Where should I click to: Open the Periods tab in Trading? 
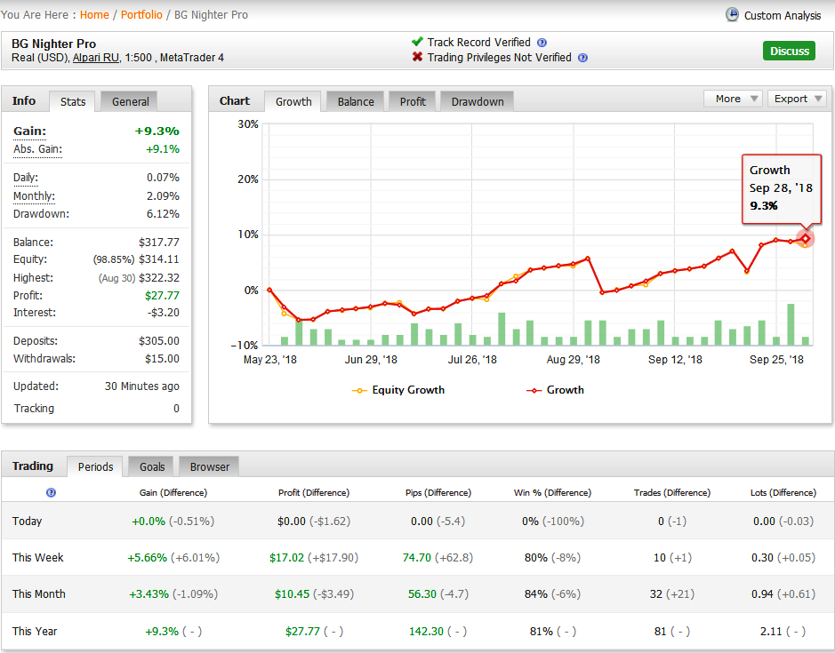(95, 466)
